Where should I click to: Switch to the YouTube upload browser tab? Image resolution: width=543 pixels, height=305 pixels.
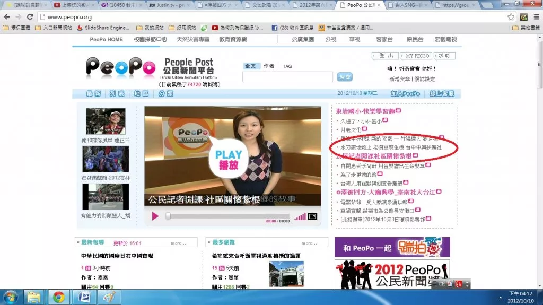[74, 5]
